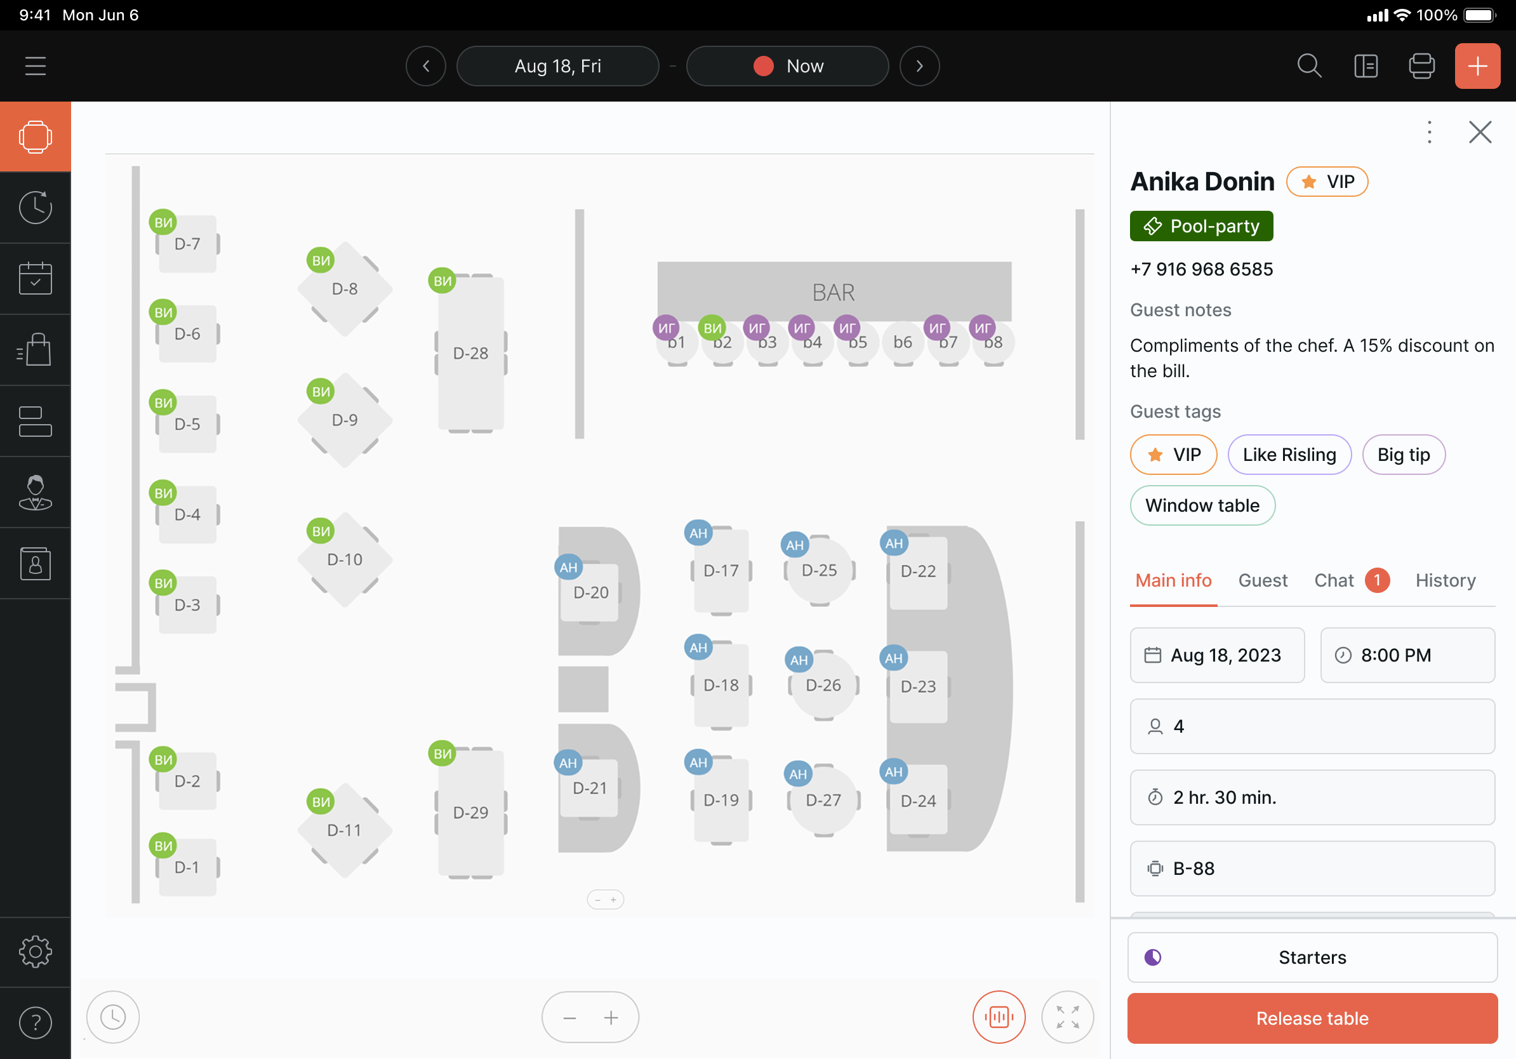Click the B-88 table field
Viewport: 1516px width, 1059px height.
point(1312,868)
